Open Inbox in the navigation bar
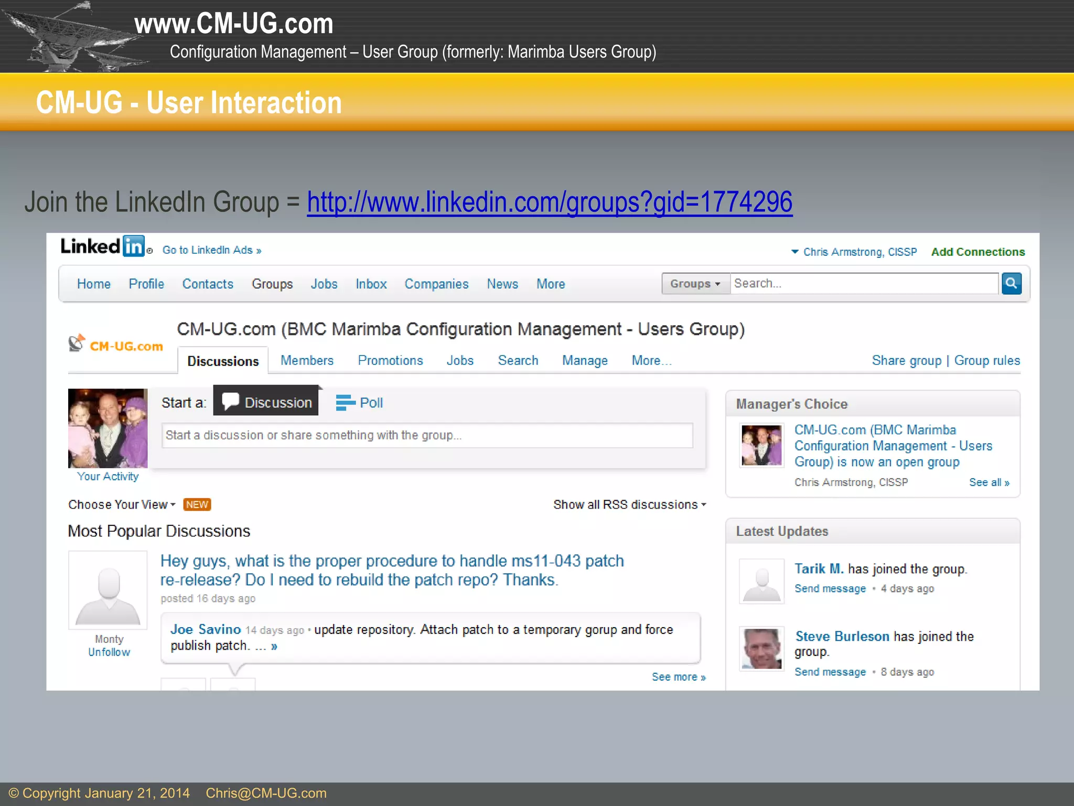Screen dimensions: 1074x806 [371, 284]
